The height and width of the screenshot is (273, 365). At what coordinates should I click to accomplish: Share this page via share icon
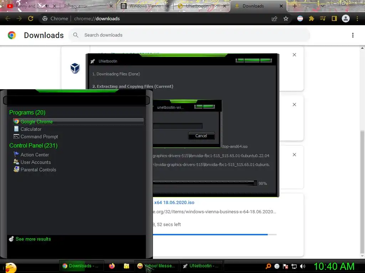(x=274, y=18)
